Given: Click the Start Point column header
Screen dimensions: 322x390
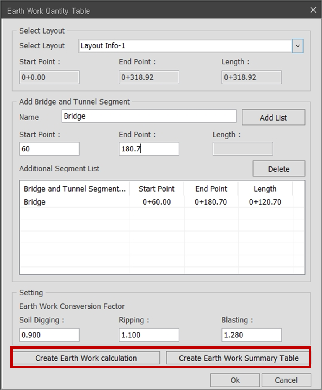Looking at the screenshot, I should 157,189.
